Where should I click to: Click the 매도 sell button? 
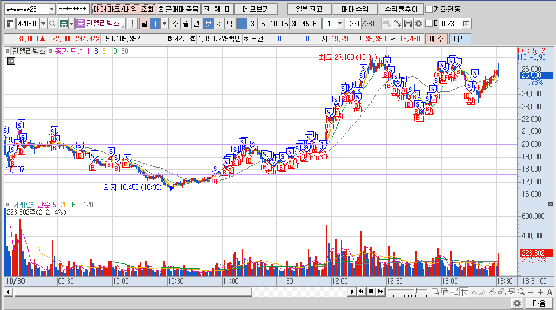click(x=460, y=39)
